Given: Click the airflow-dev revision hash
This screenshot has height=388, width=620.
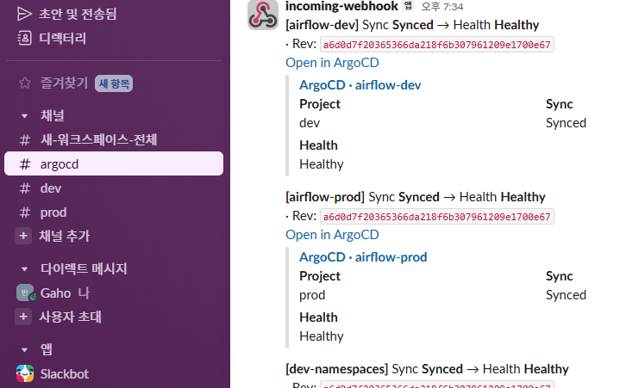Looking at the screenshot, I should click(437, 44).
